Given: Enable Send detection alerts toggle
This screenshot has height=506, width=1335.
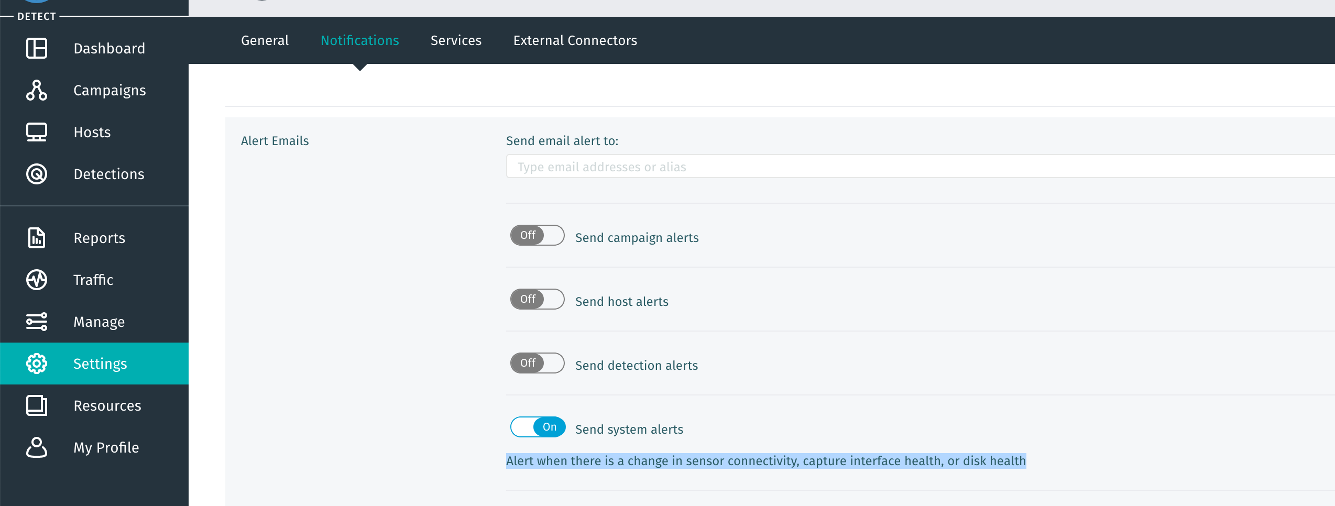Looking at the screenshot, I should pyautogui.click(x=537, y=364).
